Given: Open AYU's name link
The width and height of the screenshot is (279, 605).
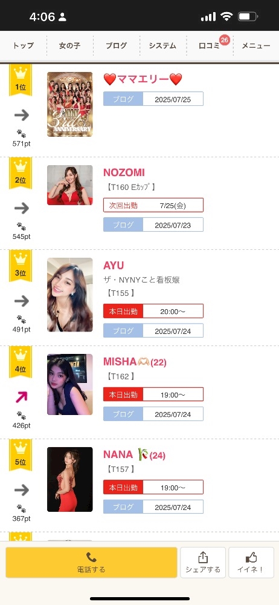Looking at the screenshot, I should [x=114, y=266].
